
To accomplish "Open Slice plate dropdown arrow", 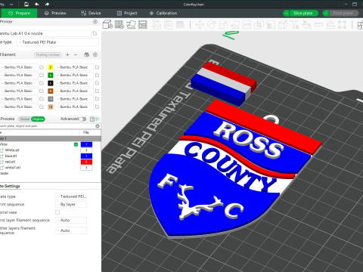I will tap(286, 13).
